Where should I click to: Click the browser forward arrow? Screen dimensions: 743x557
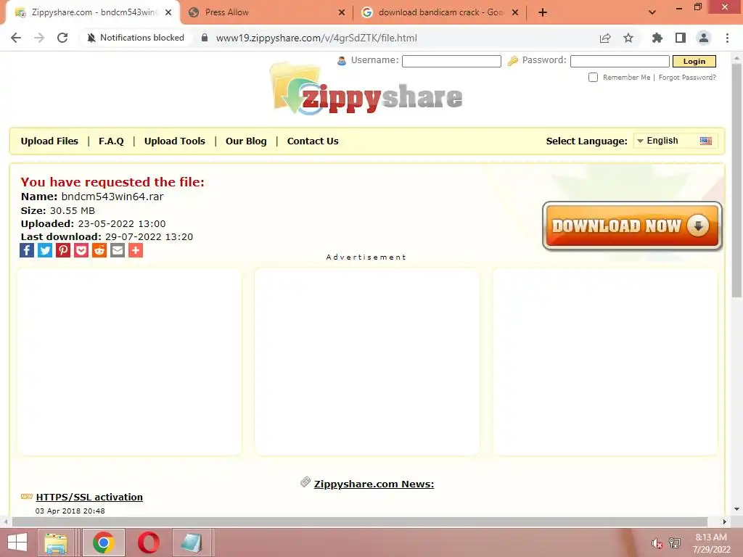(39, 38)
